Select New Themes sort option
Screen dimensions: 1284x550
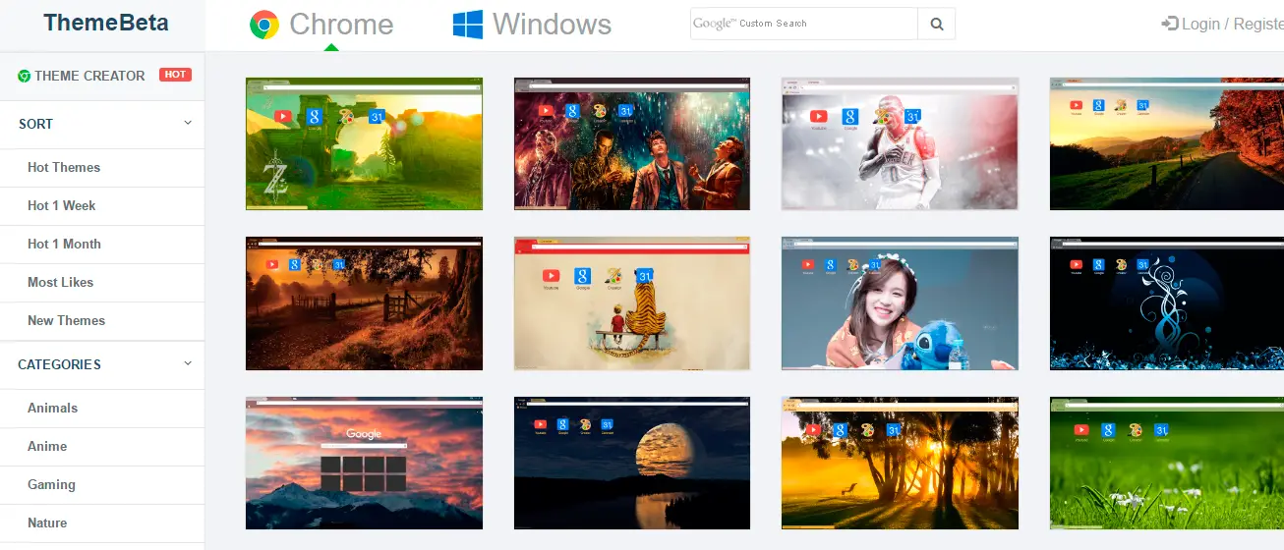coord(66,320)
